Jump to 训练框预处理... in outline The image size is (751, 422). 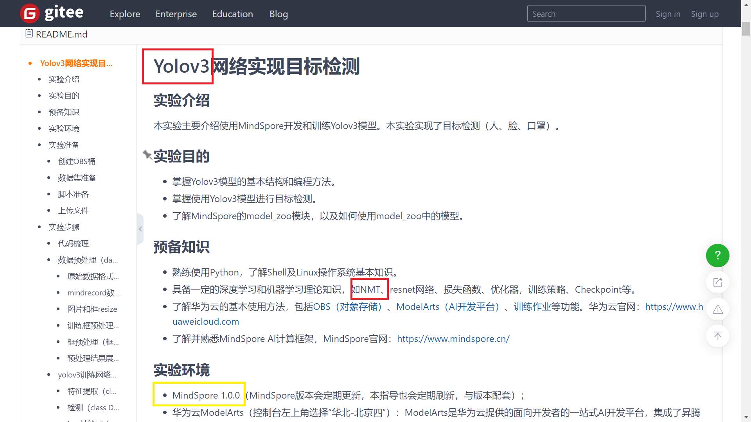(93, 326)
